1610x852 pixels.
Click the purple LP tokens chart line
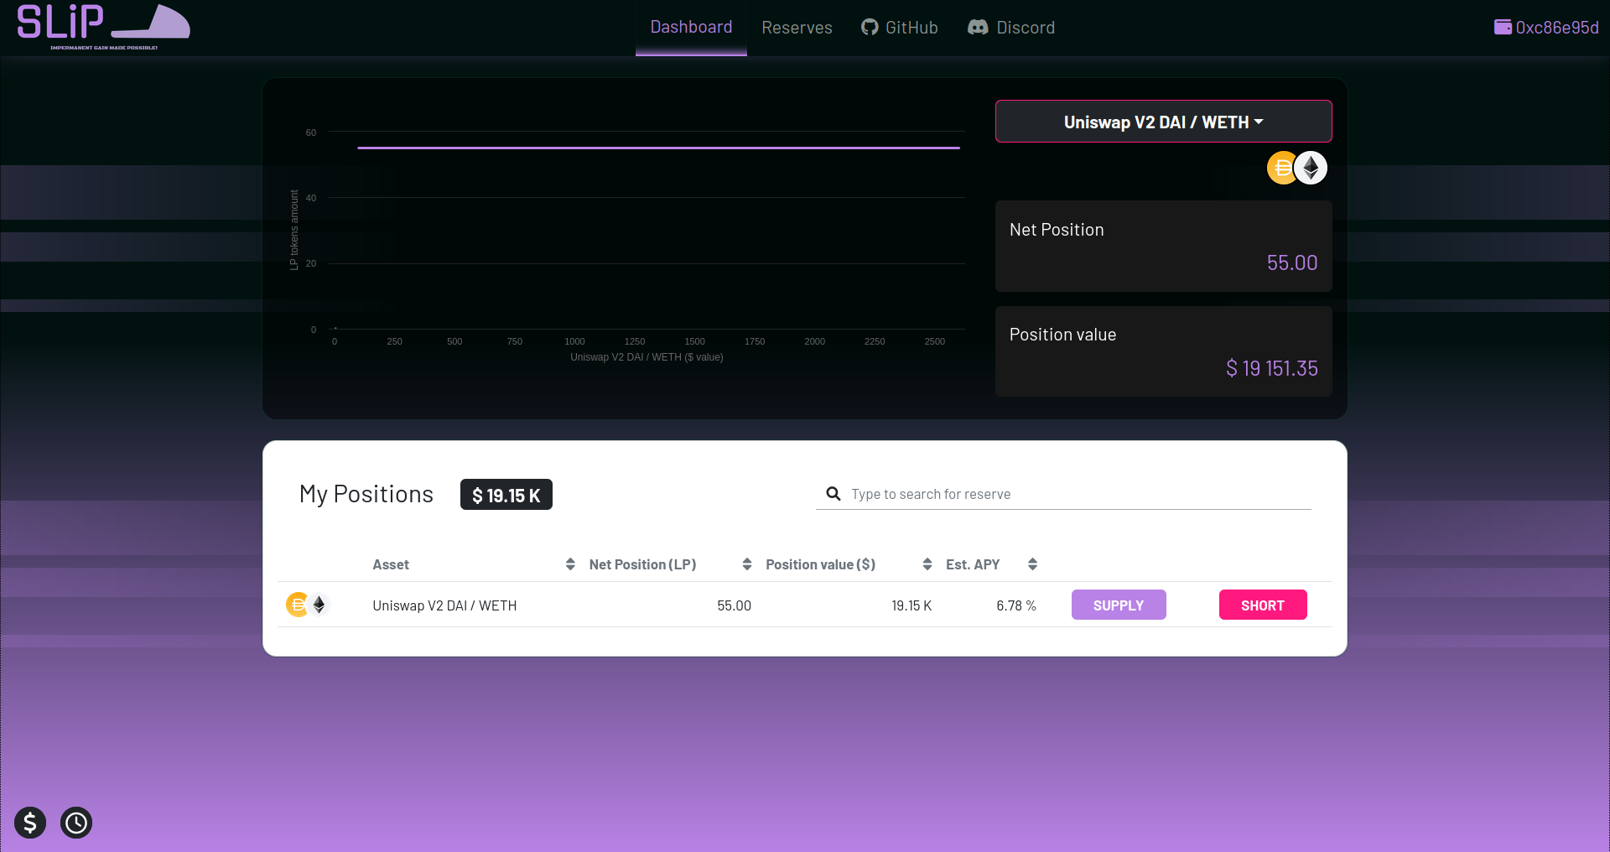(x=658, y=148)
